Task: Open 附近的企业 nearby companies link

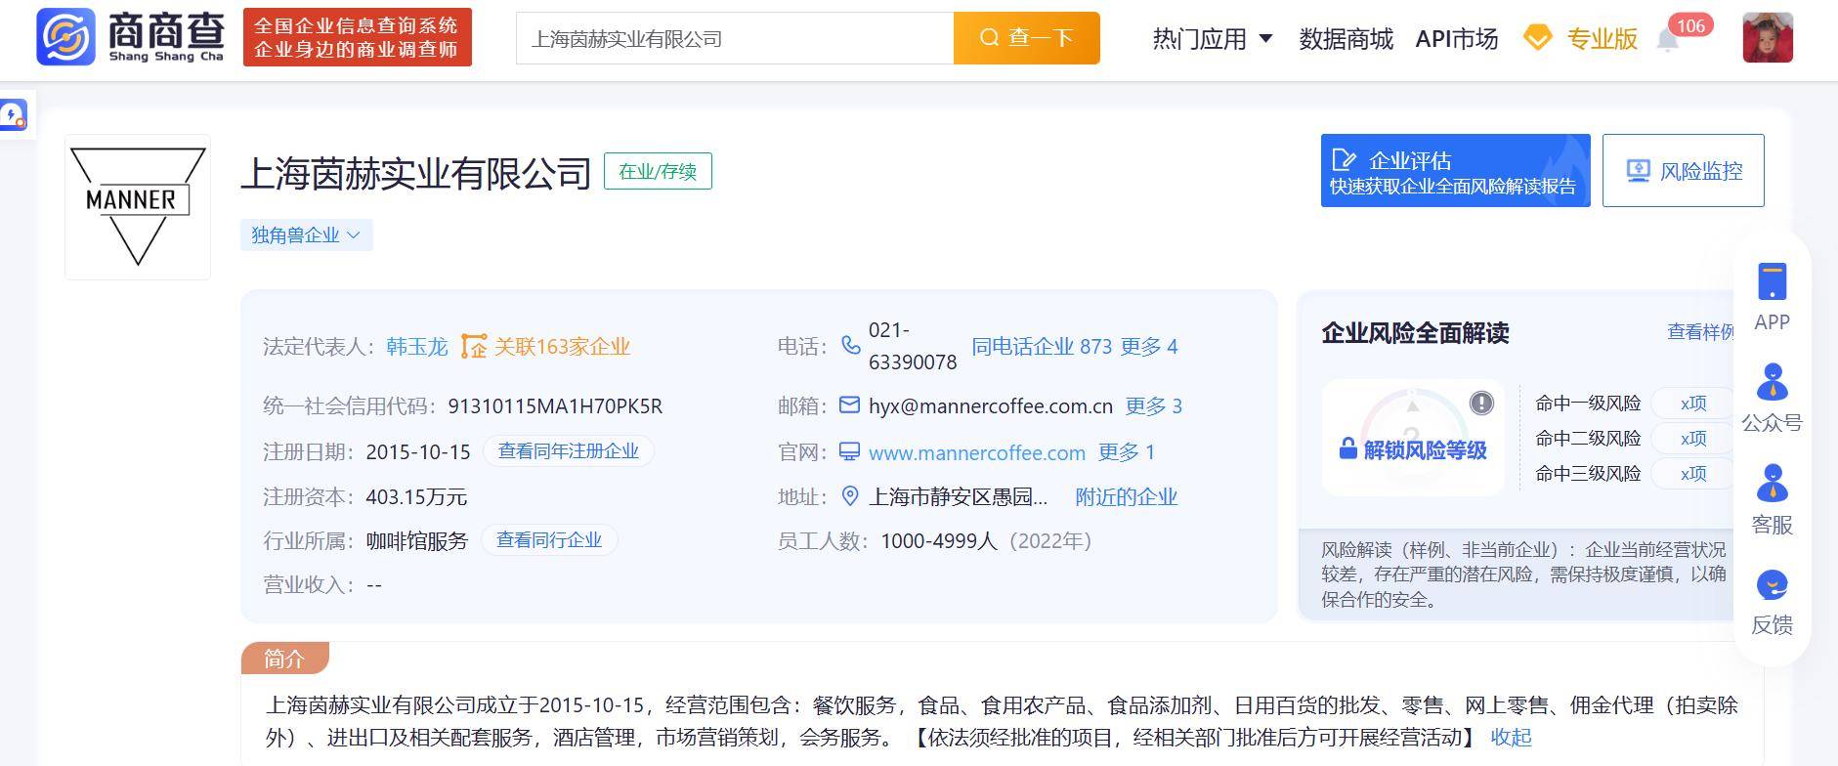Action: pos(1126,496)
